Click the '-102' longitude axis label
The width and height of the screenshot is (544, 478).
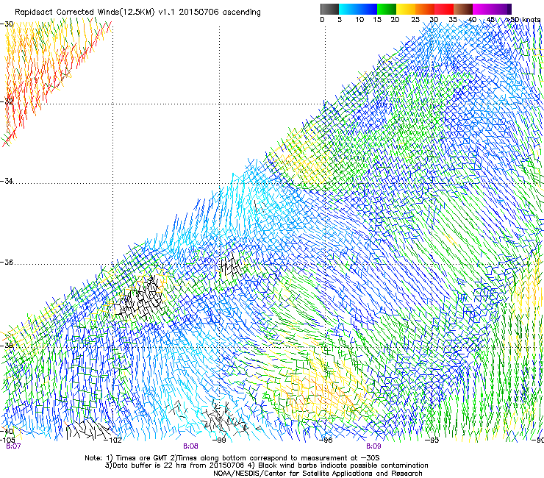[x=112, y=440]
